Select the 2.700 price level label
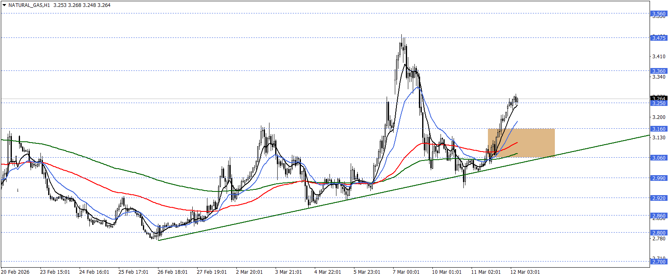 coord(659,262)
